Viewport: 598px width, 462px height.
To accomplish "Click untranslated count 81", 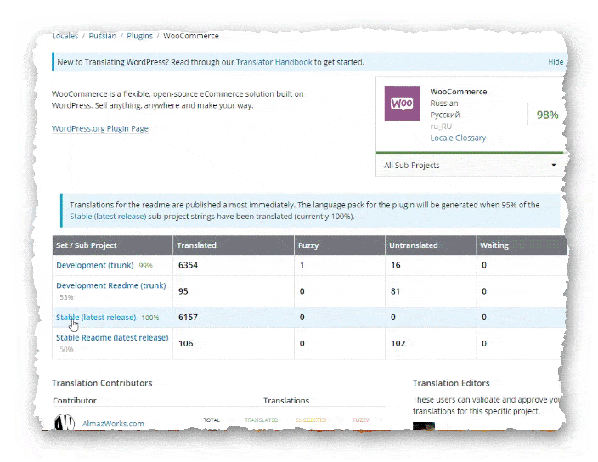I will (395, 291).
